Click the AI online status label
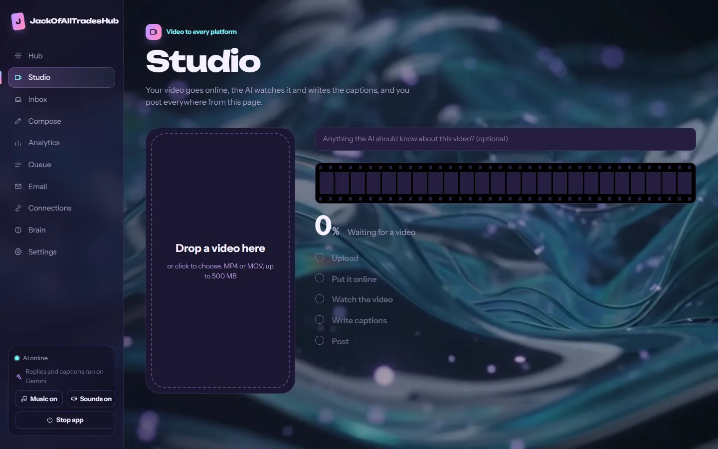The height and width of the screenshot is (449, 718). 35,358
